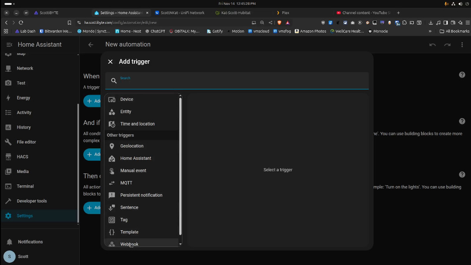471x265 pixels.
Task: Open HACS from the sidebar
Action: click(22, 157)
